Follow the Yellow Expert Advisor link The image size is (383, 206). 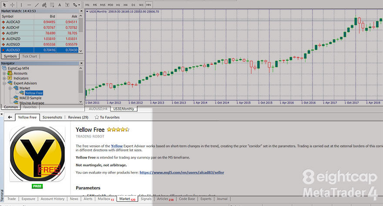point(117,146)
